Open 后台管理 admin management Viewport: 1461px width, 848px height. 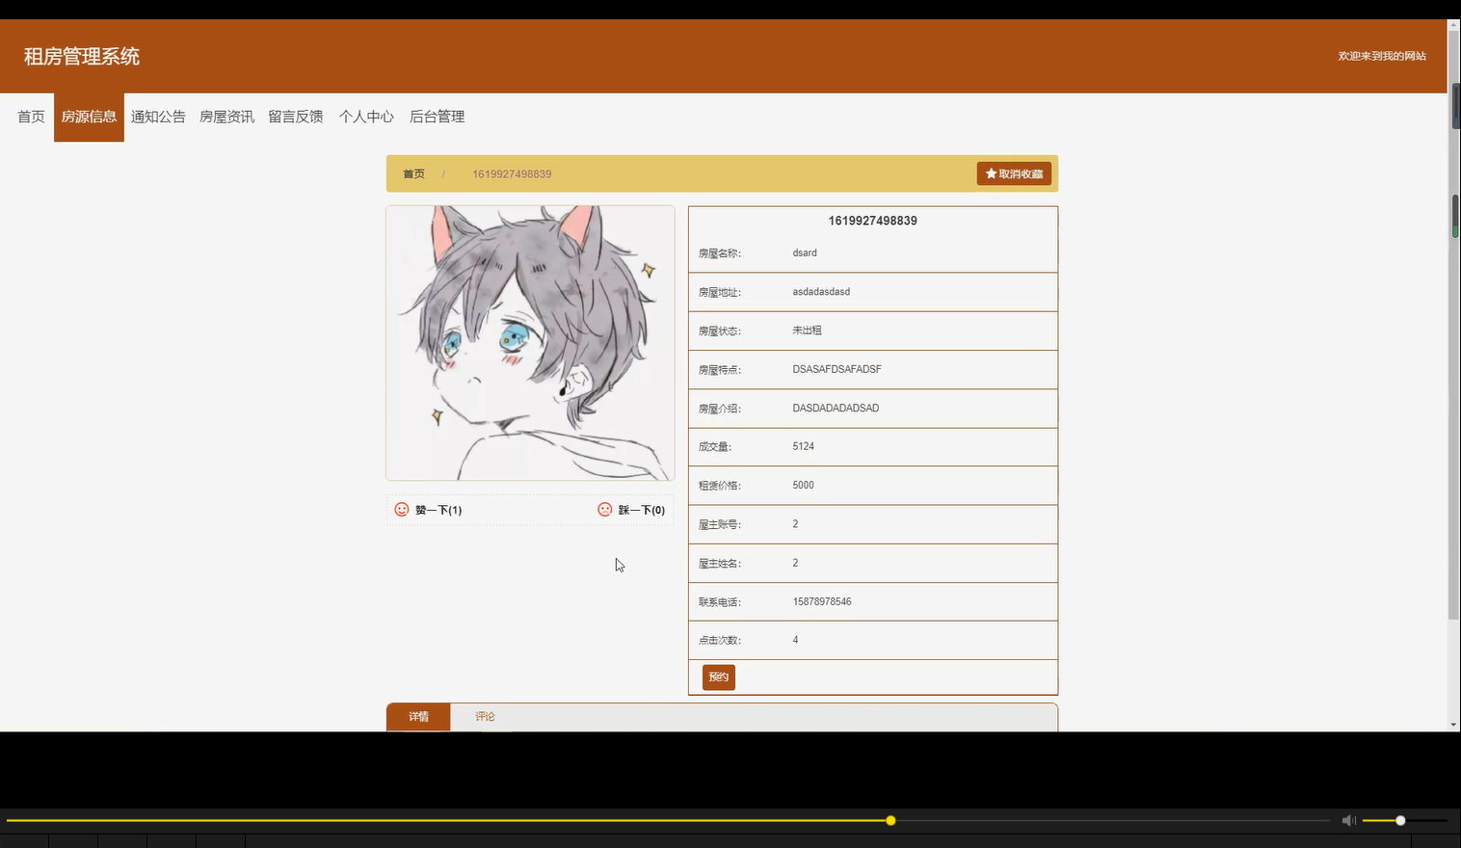coord(437,116)
